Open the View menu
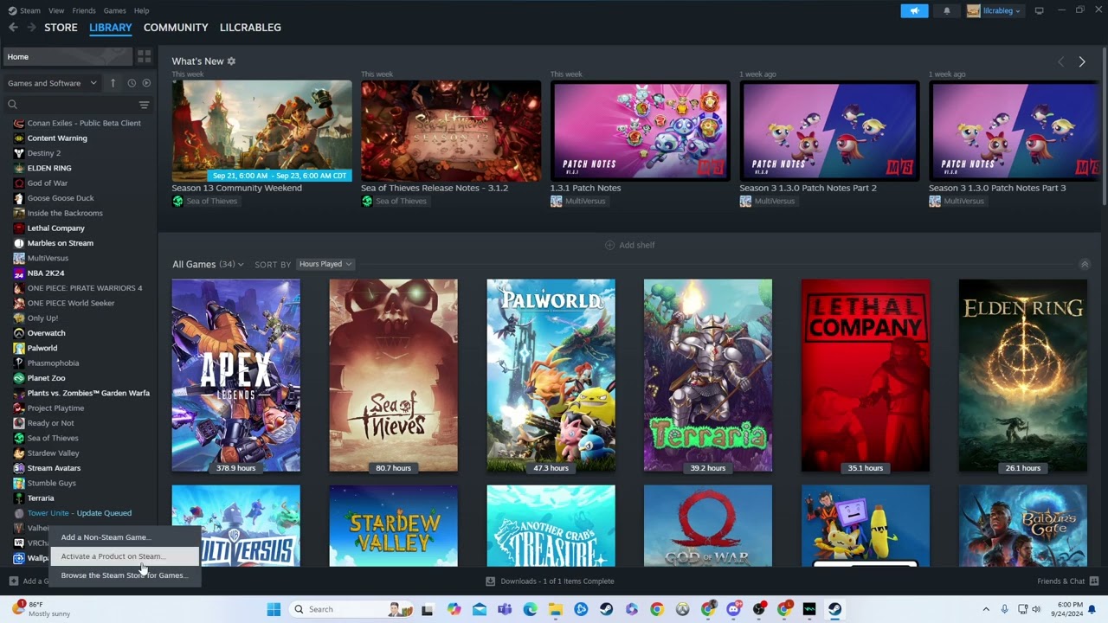1108x623 pixels. coord(56,10)
